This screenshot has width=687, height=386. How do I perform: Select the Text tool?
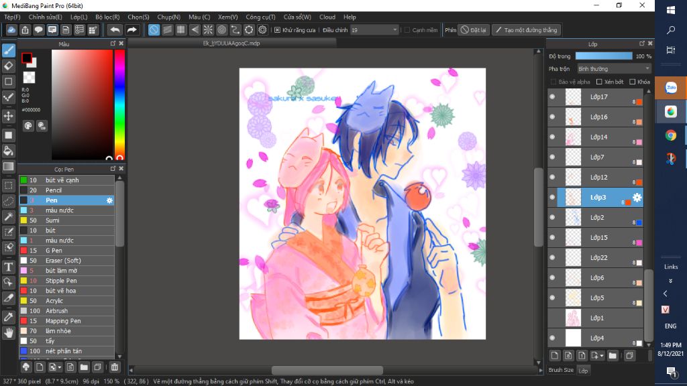(x=8, y=267)
